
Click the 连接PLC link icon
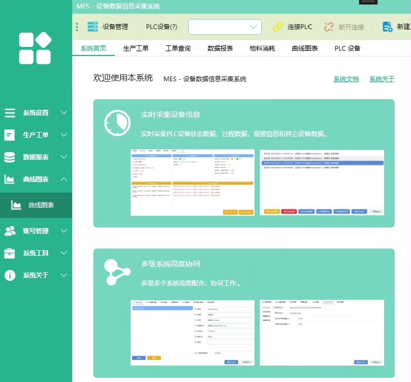tap(278, 27)
